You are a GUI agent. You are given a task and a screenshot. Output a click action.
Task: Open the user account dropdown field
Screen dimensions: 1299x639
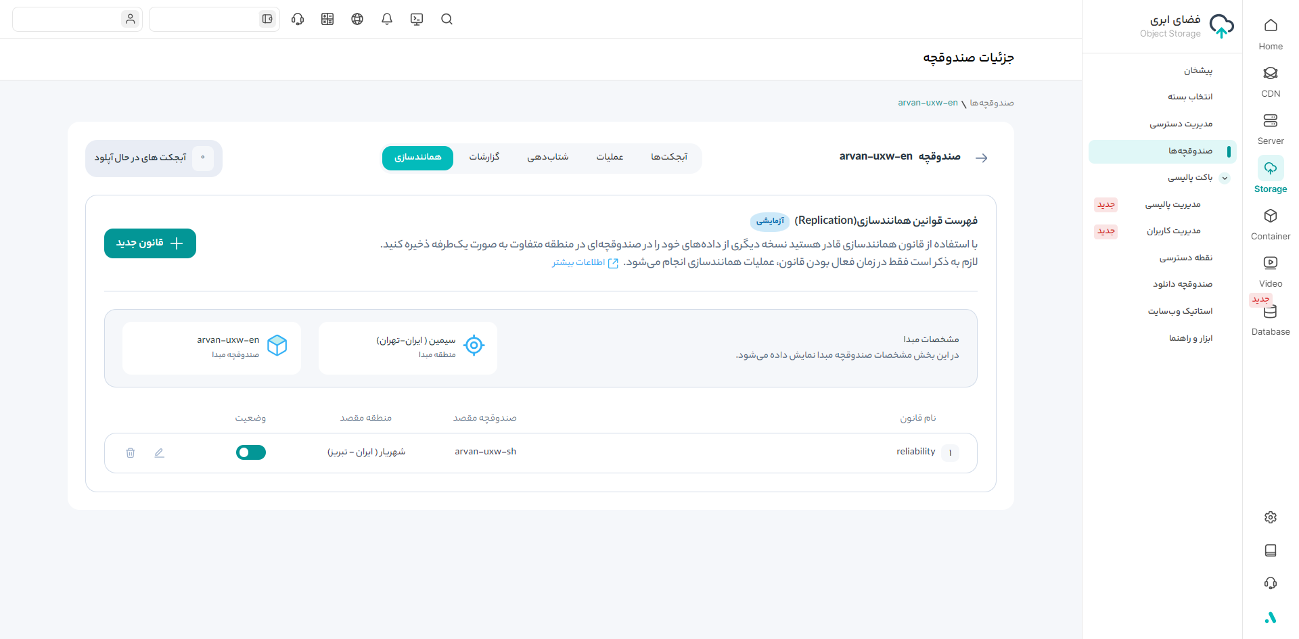pyautogui.click(x=77, y=19)
